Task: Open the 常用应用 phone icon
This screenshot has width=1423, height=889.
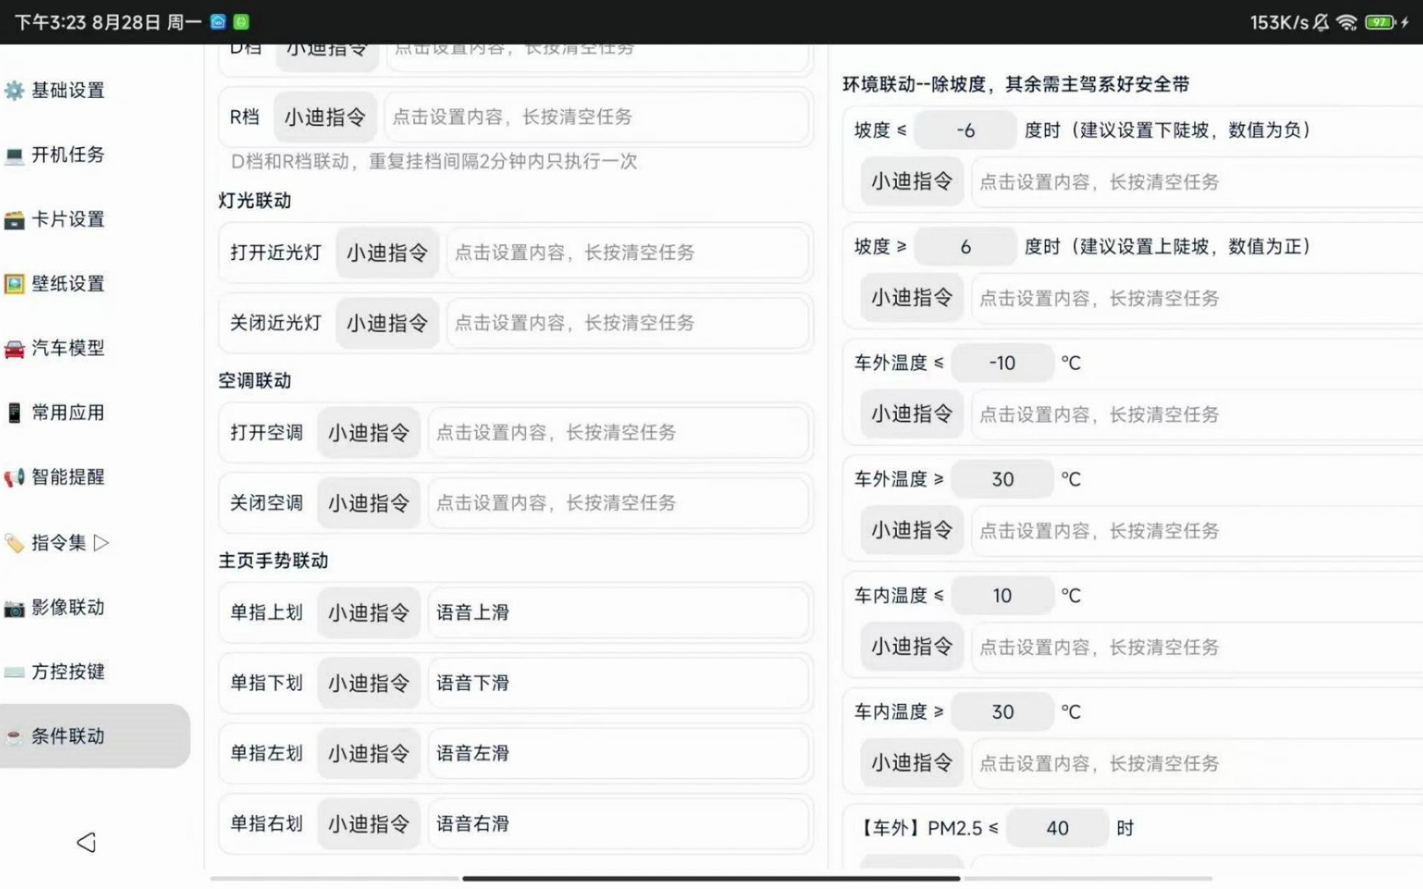Action: tap(14, 412)
